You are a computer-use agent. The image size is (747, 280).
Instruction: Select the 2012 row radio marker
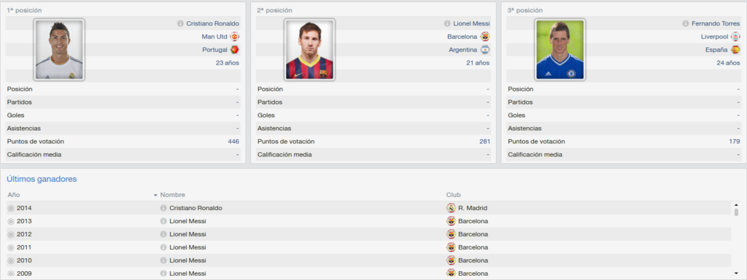[10, 234]
